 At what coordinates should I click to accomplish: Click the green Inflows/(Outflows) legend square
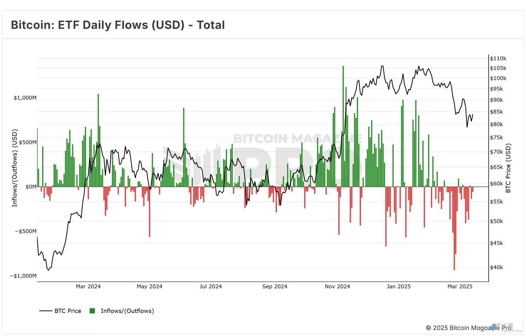coord(92,311)
